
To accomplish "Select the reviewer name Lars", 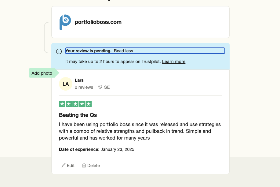I will point(79,80).
